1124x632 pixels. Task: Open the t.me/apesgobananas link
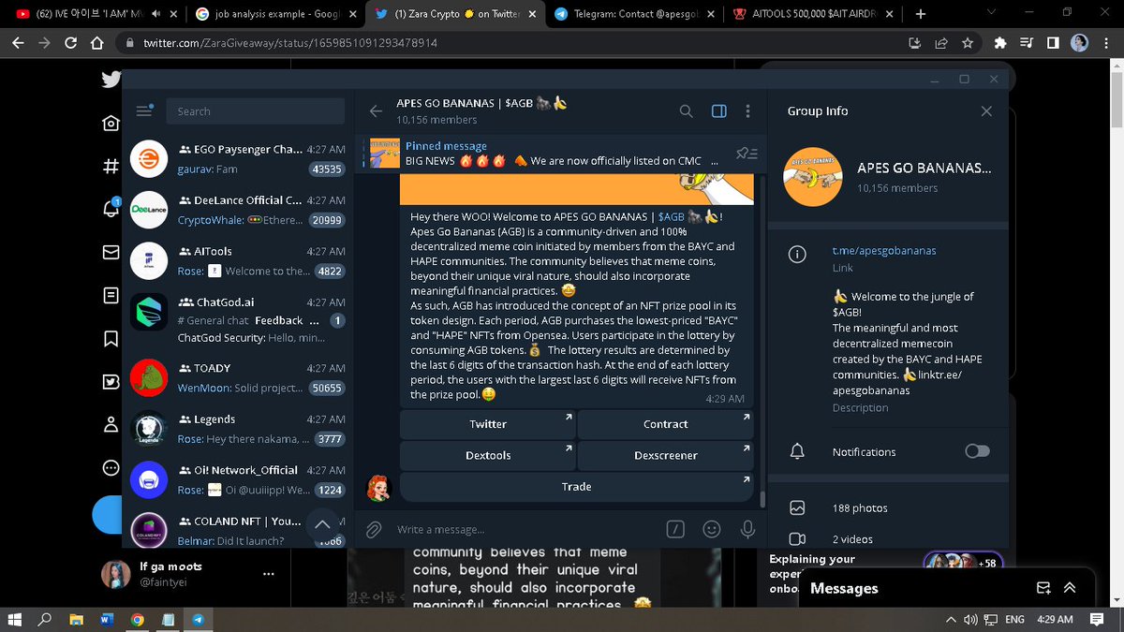[x=884, y=250]
